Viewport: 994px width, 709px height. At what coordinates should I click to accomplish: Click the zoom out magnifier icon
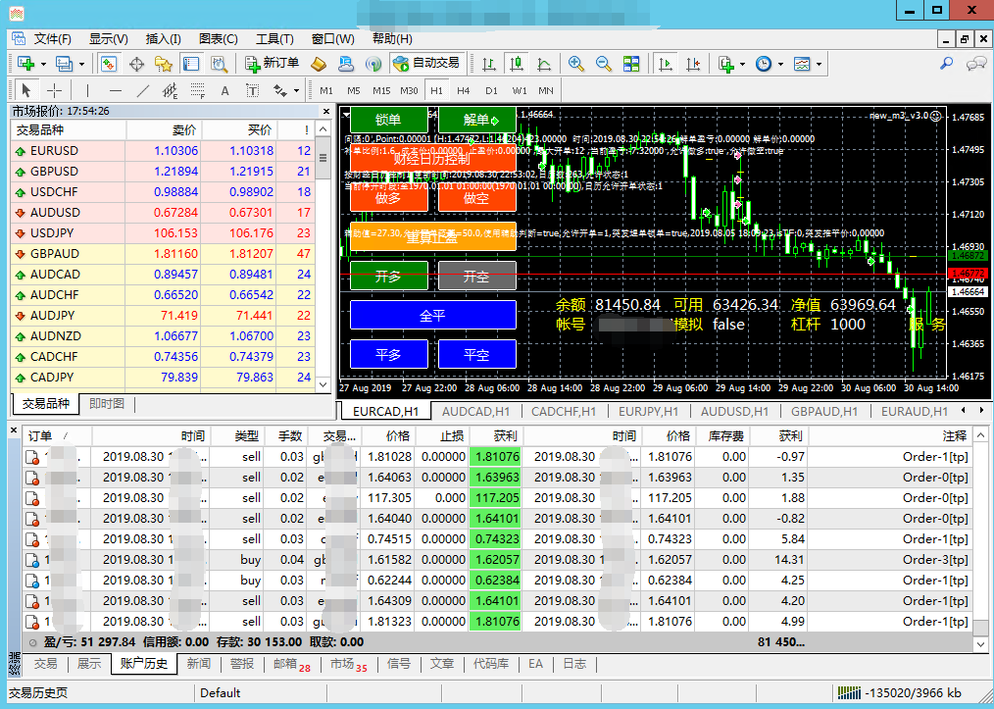coord(604,64)
